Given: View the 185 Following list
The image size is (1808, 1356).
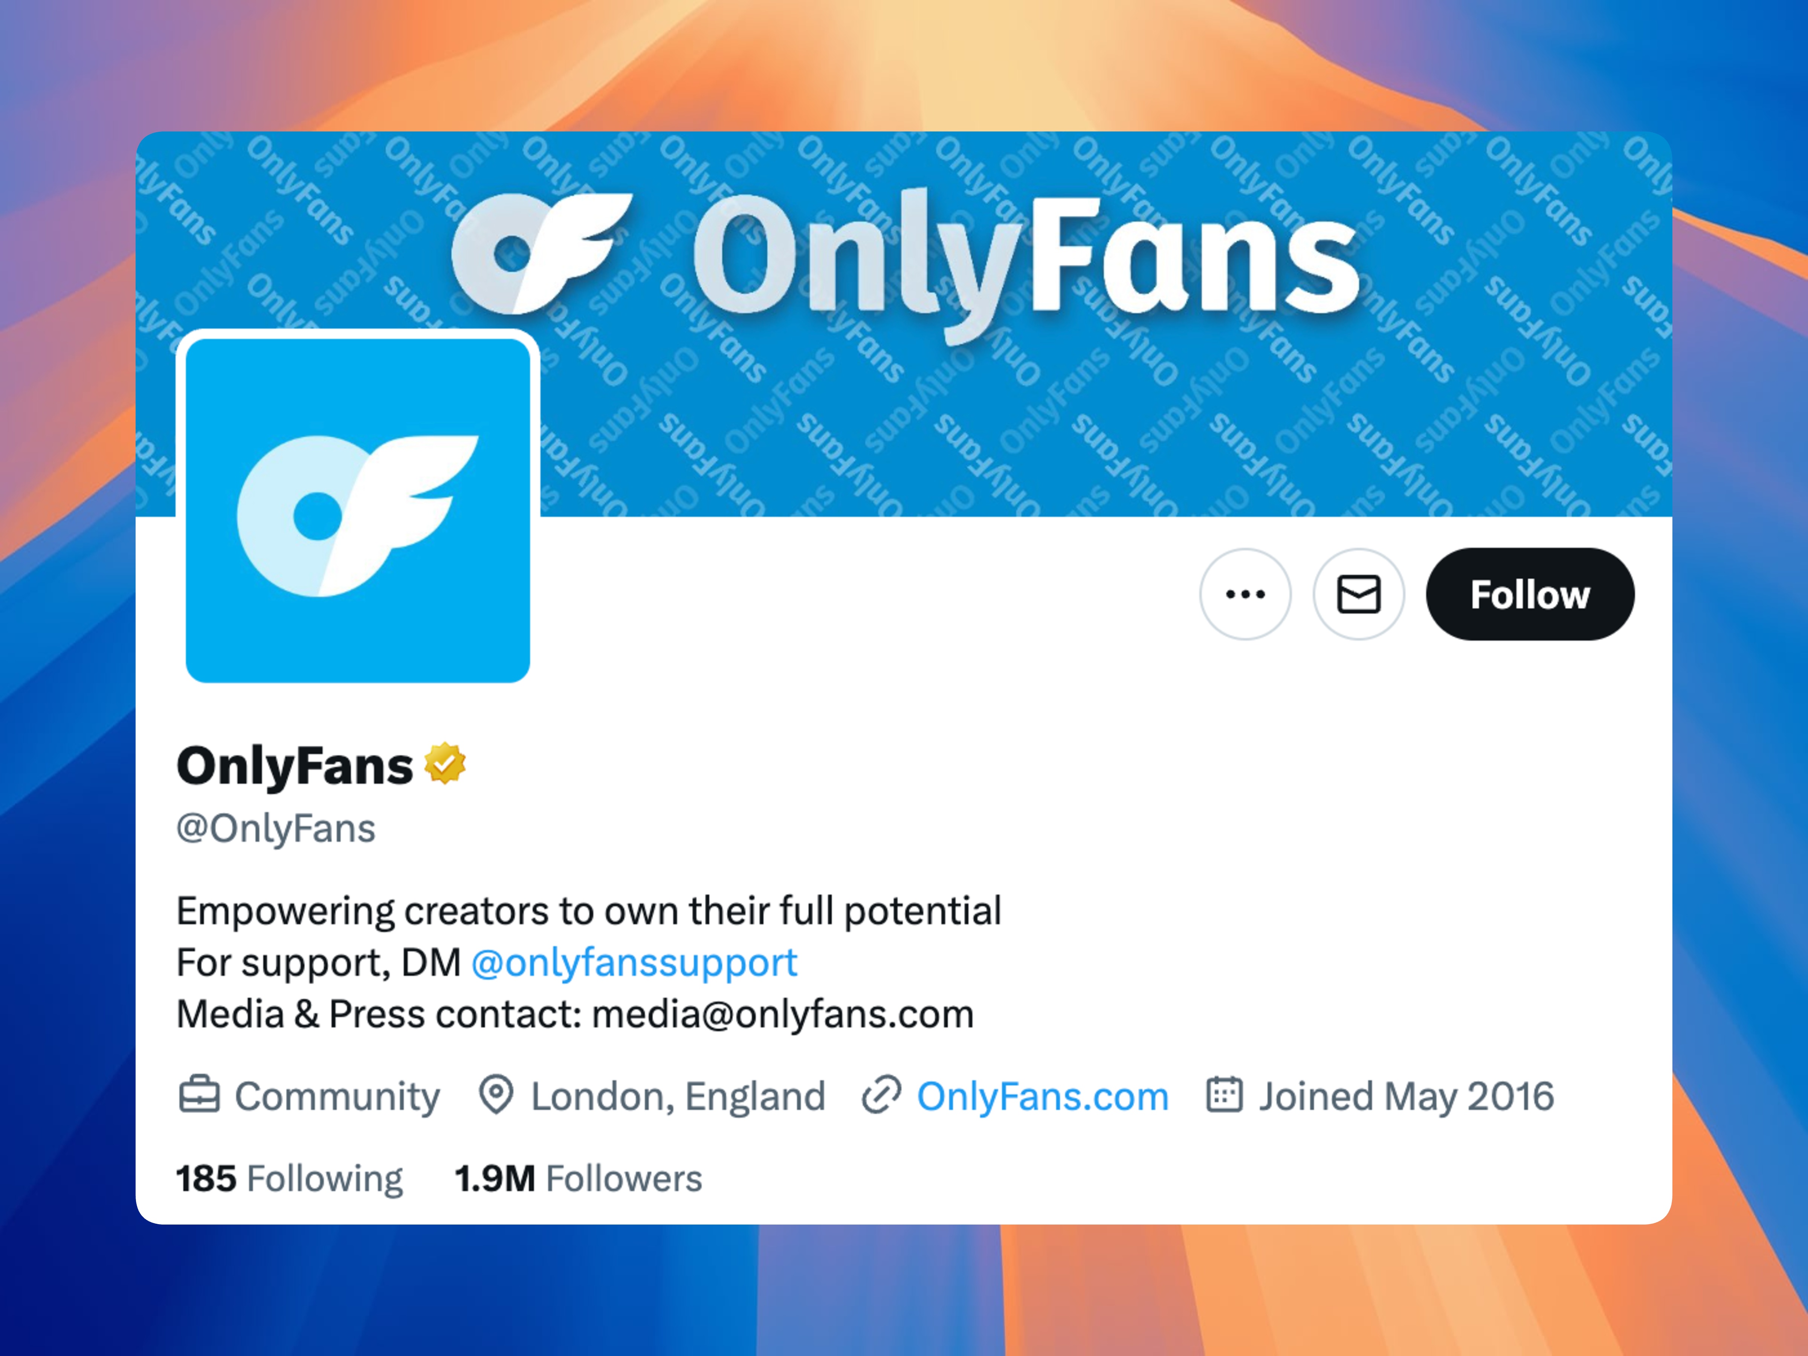Looking at the screenshot, I should pyautogui.click(x=289, y=1179).
